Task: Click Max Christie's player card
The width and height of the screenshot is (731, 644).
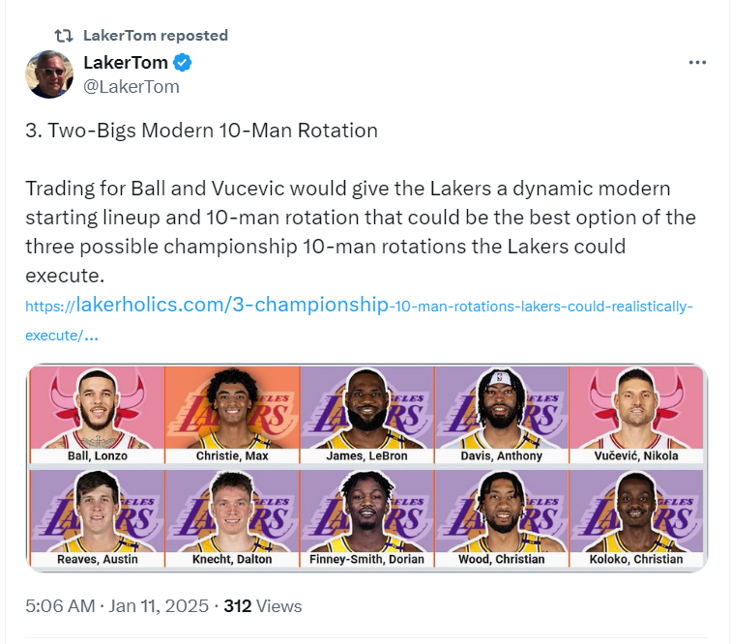Action: 232,415
